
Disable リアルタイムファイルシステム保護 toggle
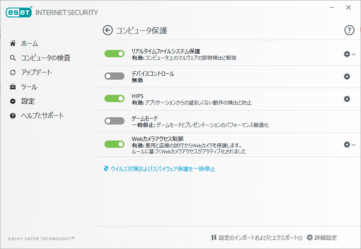pyautogui.click(x=114, y=54)
